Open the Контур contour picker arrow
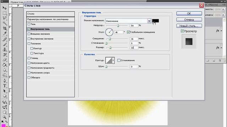Viewport: 227px width, 127px height. pos(113,60)
